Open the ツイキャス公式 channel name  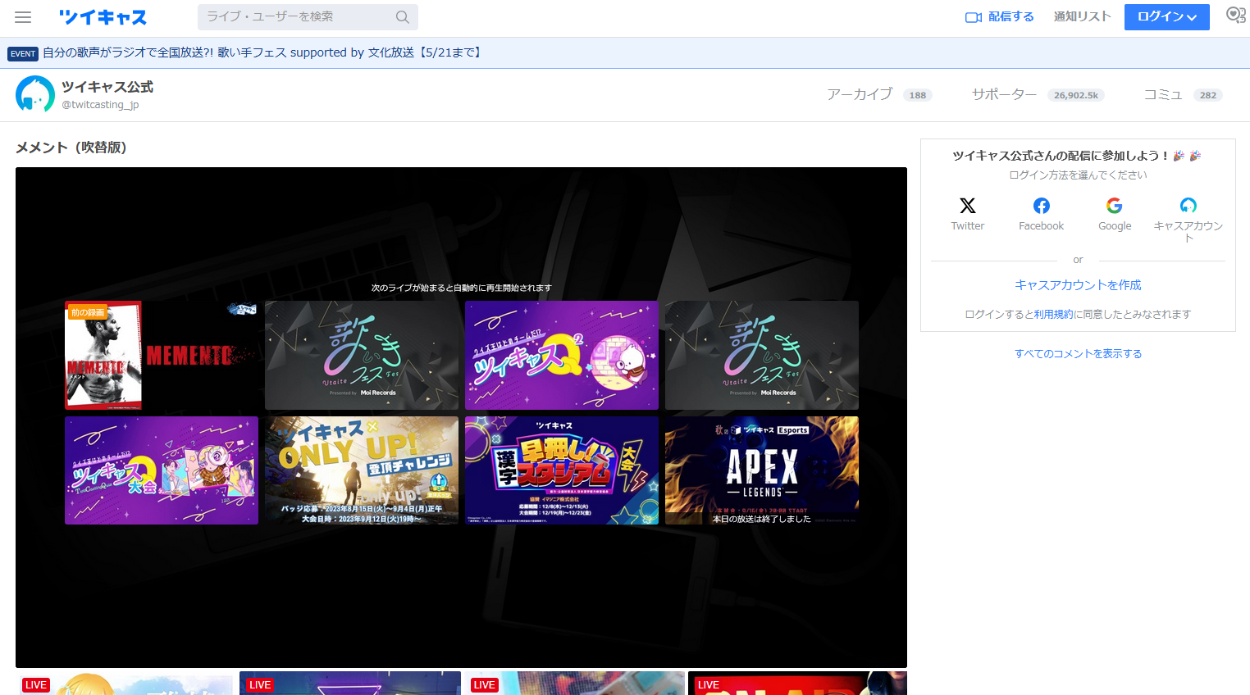point(107,87)
